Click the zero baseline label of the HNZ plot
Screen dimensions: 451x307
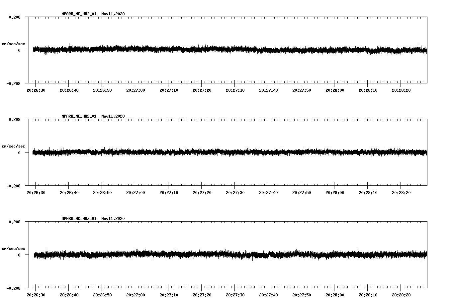pos(19,256)
